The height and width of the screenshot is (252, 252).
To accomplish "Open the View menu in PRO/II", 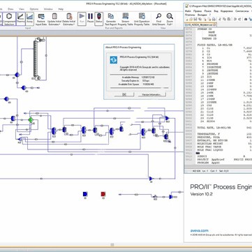I will (22, 9).
